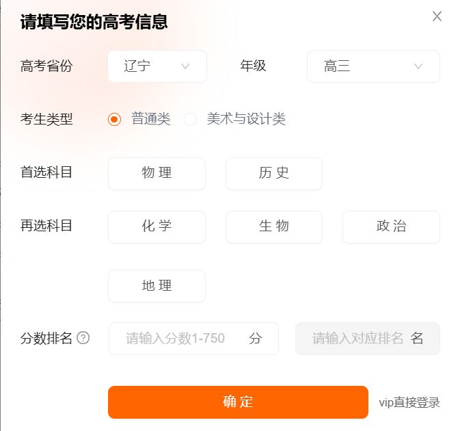The image size is (460, 431).
Task: Select the 普通类 radio button
Action: [114, 119]
